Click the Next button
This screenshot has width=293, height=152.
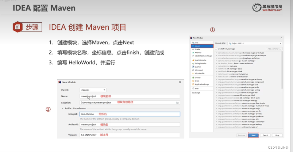click(x=253, y=135)
